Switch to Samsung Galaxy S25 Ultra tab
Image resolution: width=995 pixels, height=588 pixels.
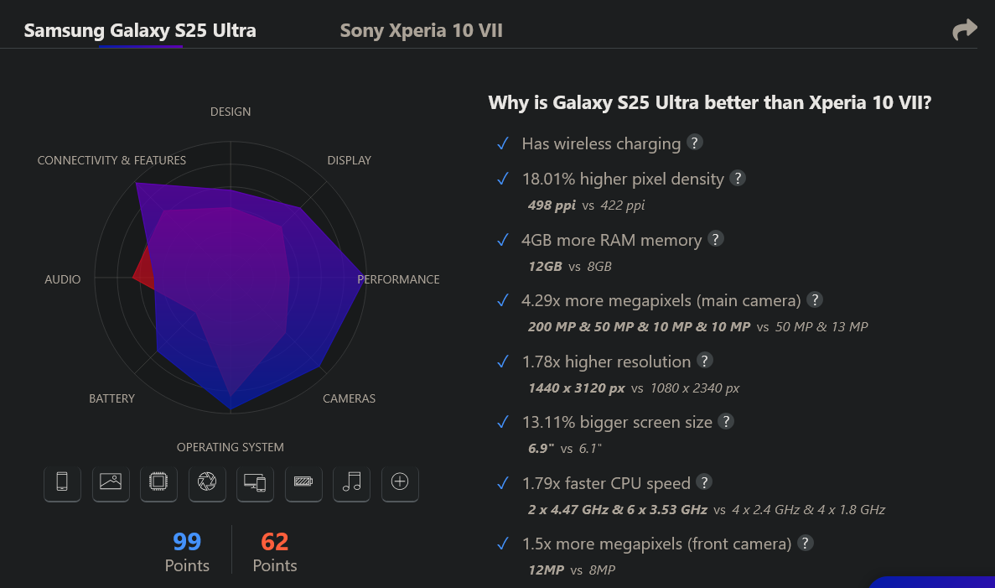(140, 31)
